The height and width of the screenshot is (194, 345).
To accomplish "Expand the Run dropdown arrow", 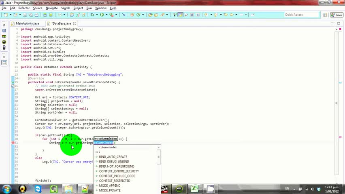I will 106,15.
